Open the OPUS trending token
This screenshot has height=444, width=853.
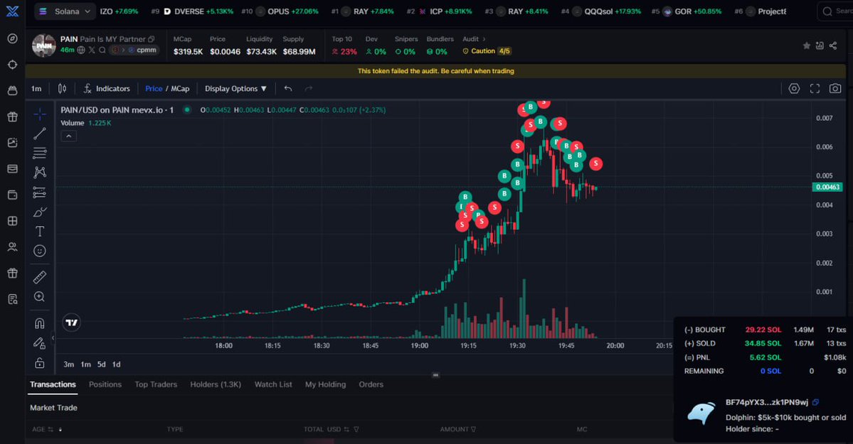click(280, 11)
